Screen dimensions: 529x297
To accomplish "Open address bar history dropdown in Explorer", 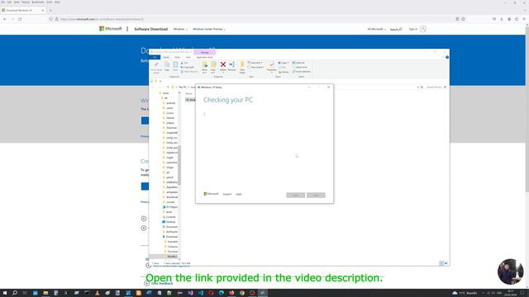I will click(417, 87).
